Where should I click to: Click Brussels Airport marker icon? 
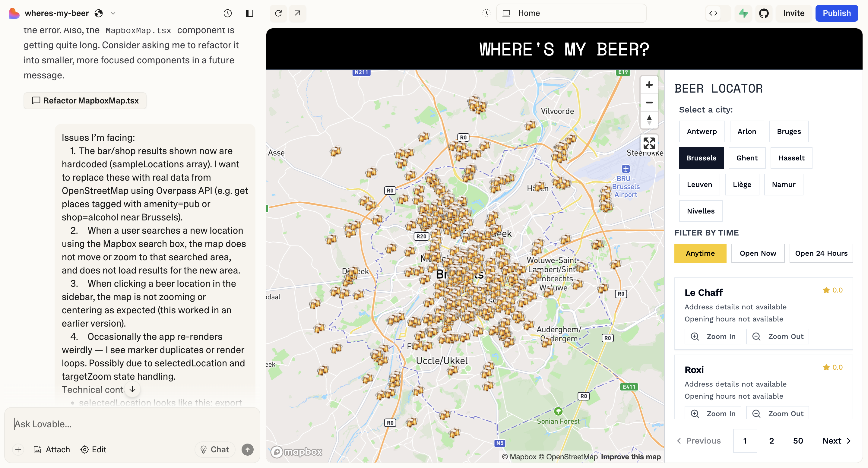(626, 169)
